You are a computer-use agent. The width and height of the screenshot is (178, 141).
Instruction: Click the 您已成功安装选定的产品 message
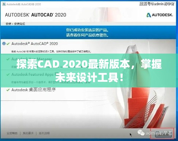[x=87, y=30]
